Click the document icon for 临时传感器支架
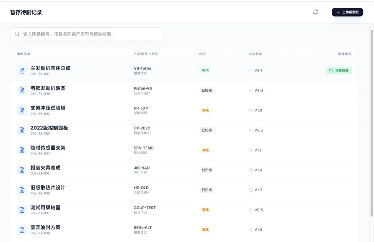 pyautogui.click(x=22, y=150)
